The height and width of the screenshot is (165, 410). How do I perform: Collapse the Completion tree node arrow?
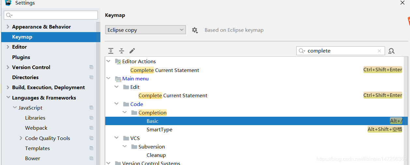pos(124,112)
